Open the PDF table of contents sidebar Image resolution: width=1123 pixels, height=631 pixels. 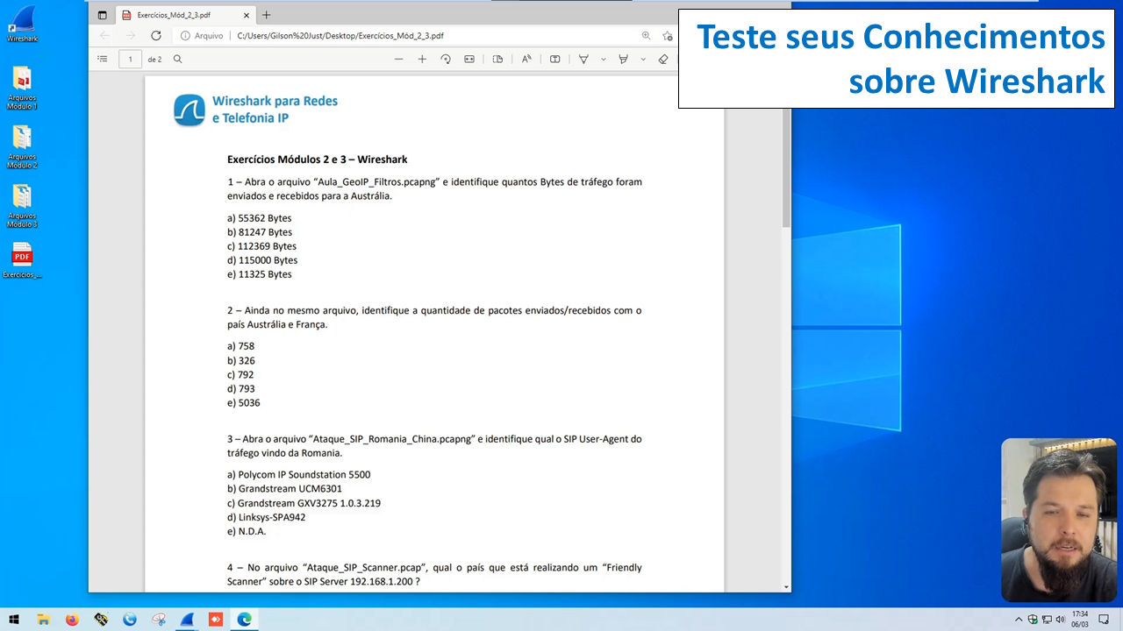(103, 59)
